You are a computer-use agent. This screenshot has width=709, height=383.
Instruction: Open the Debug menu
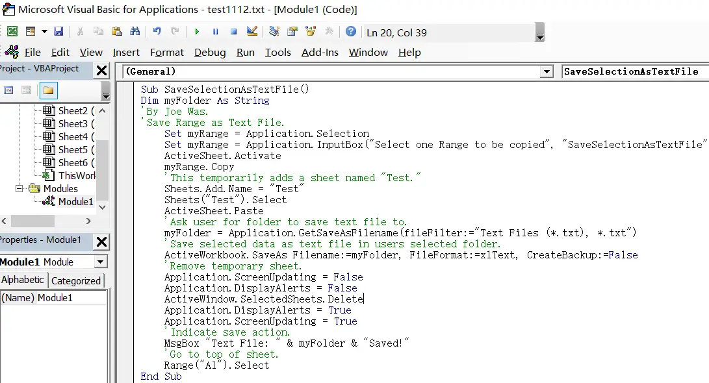[210, 53]
